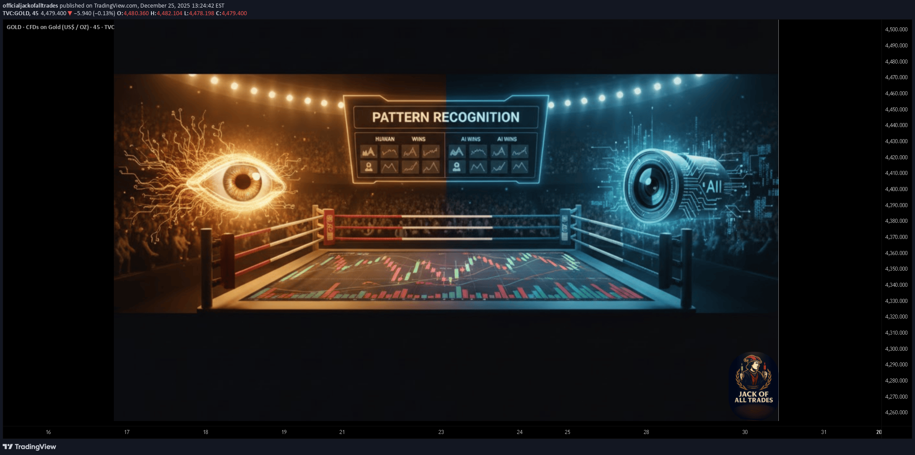Click the PATTERN RECOGNITION banner title
Image resolution: width=915 pixels, height=455 pixels.
click(445, 117)
